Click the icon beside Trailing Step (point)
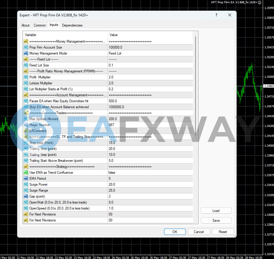The image size is (274, 259). (26, 155)
